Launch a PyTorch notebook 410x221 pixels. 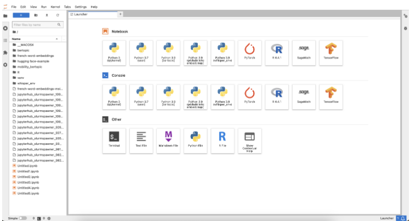249,53
